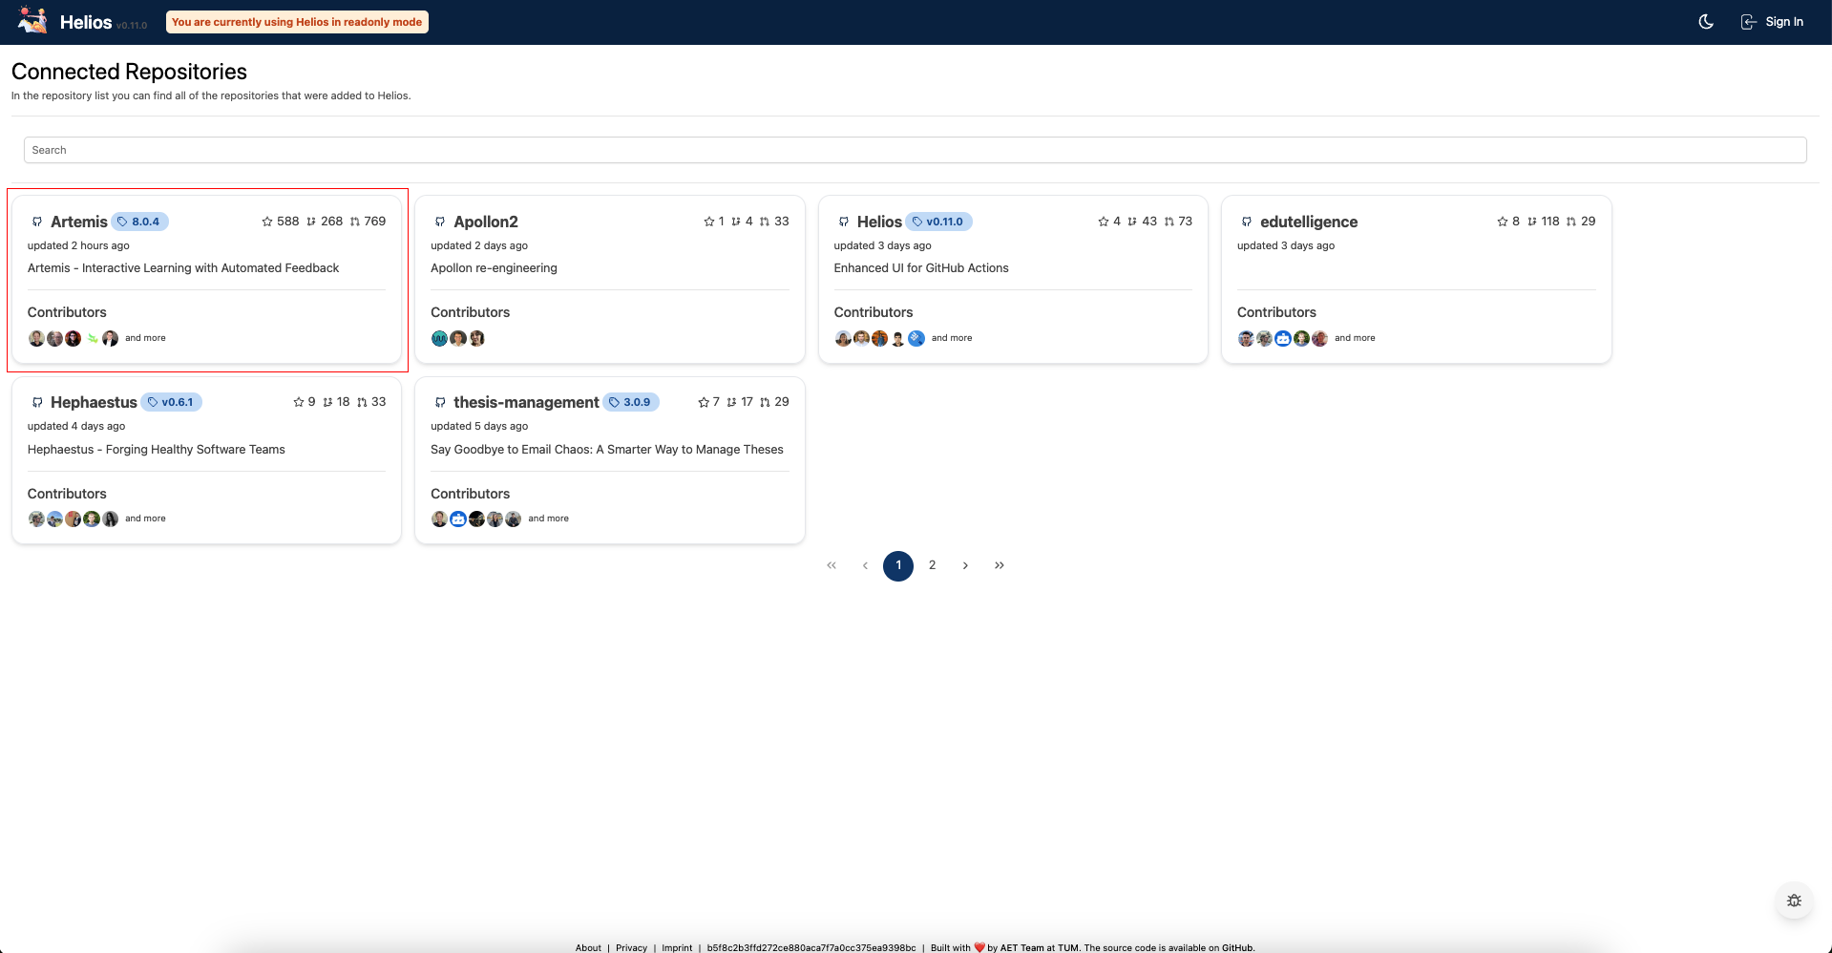Open the GitHub source code link in footer
Viewport: 1832px width, 953px height.
(1237, 947)
